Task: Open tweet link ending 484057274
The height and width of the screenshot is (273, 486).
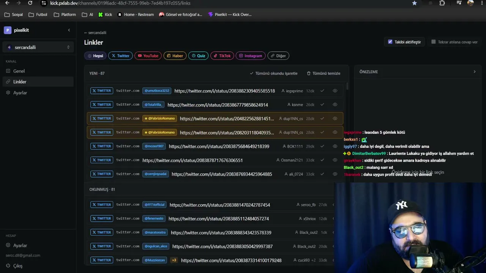Action: [219, 219]
